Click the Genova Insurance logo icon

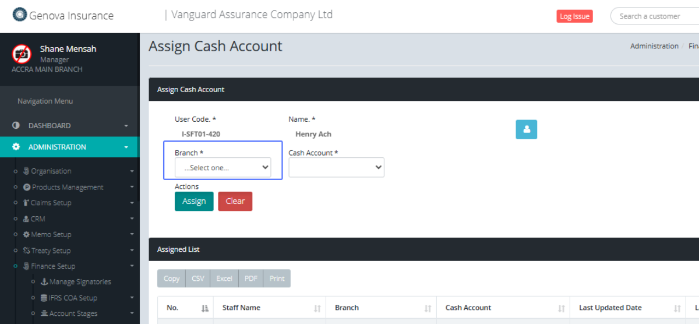click(x=19, y=15)
